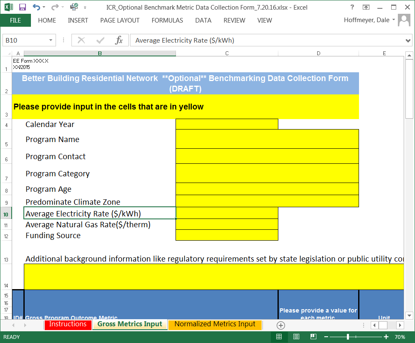This screenshot has width=415, height=343.
Task: Open Ribbon Display Options button
Action: [366, 7]
